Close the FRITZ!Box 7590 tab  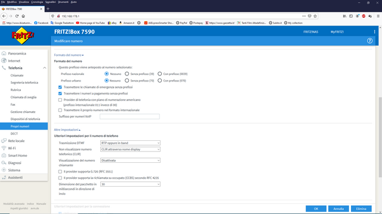tap(41, 9)
